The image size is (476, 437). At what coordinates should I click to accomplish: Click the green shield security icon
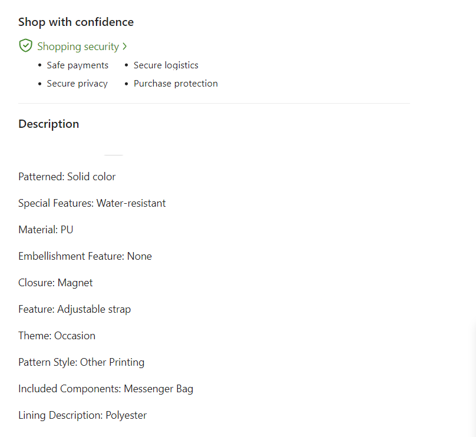(25, 46)
